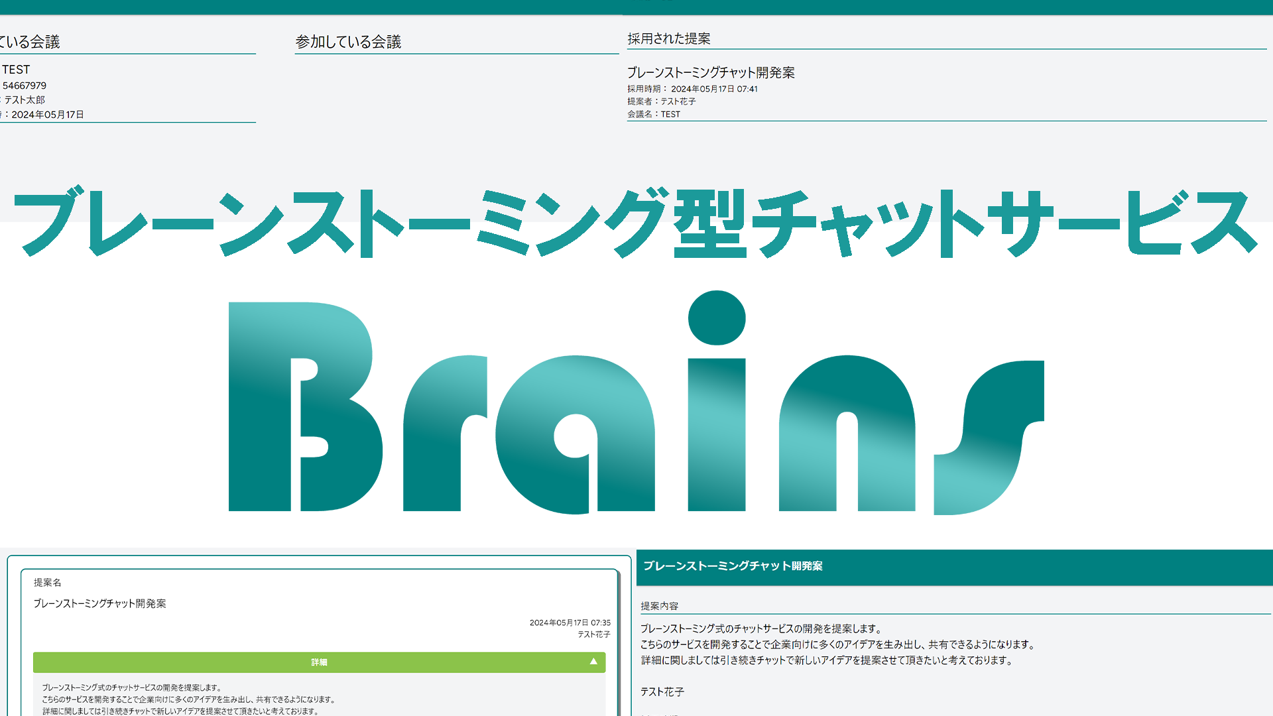Image resolution: width=1273 pixels, height=716 pixels.
Task: Click 採用時期 2024年05月17日 07:41 line
Action: click(692, 89)
